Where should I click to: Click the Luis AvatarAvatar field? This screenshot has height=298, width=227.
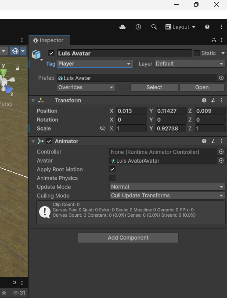(163, 160)
